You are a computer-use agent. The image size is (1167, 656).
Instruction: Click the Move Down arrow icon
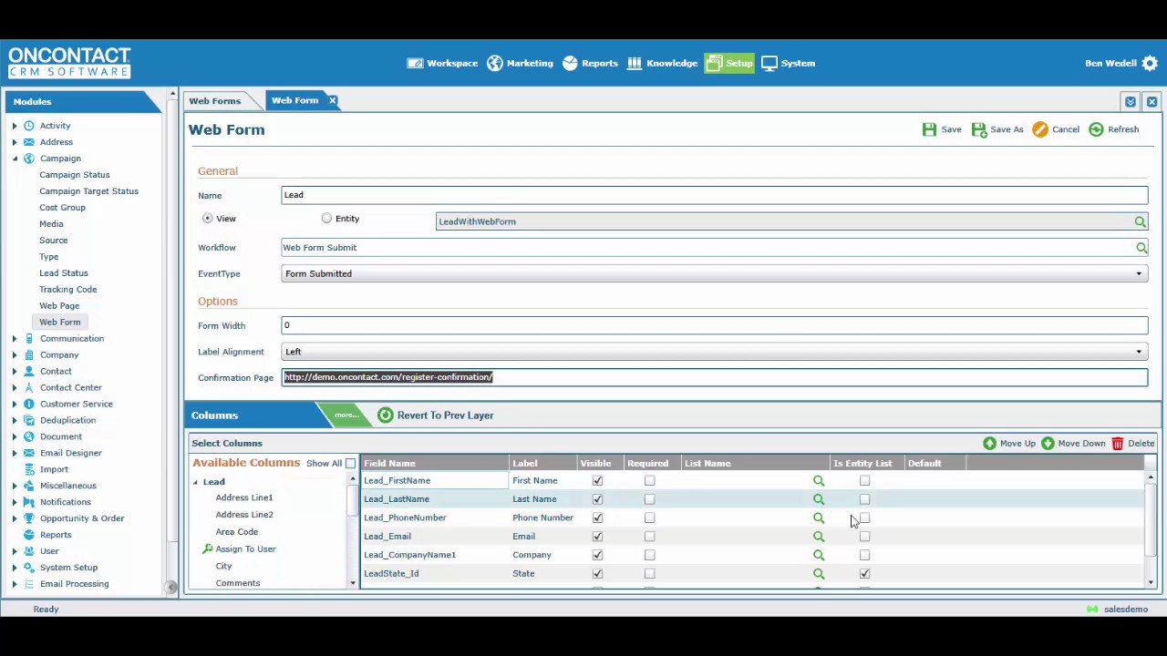pos(1048,443)
